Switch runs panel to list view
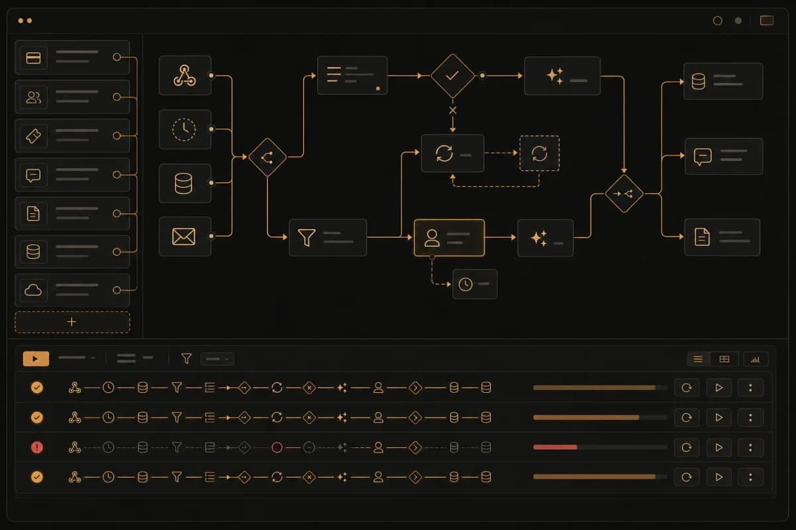Viewport: 796px width, 530px height. (698, 358)
